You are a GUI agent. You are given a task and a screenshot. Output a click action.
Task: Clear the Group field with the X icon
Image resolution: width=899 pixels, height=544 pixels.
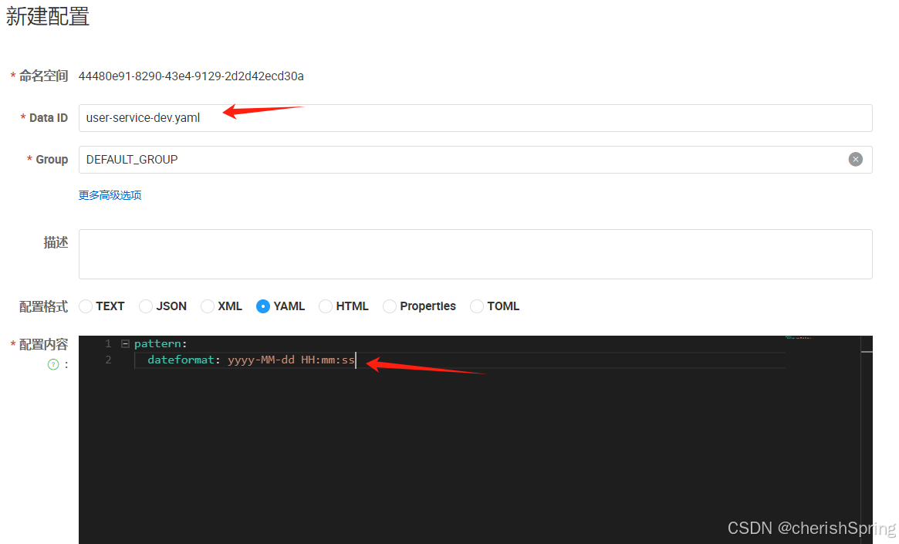click(x=855, y=160)
